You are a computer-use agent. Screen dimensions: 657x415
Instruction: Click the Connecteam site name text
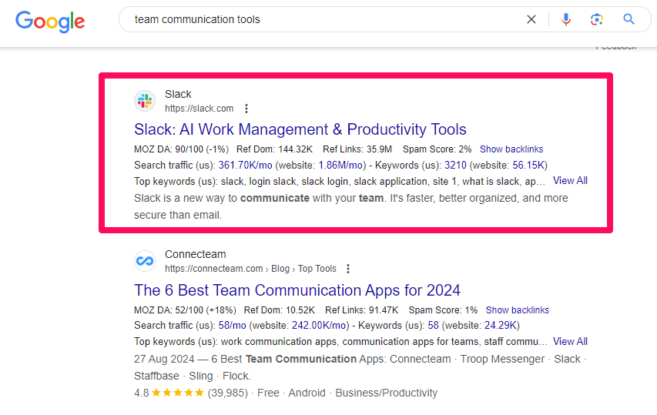(x=196, y=254)
